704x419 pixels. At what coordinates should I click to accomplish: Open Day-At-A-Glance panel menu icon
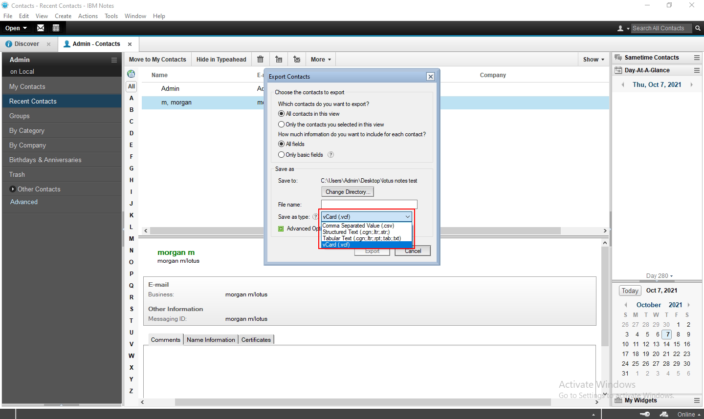point(697,70)
